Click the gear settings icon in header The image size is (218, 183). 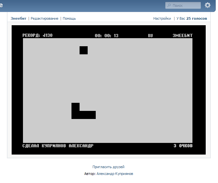208,5
